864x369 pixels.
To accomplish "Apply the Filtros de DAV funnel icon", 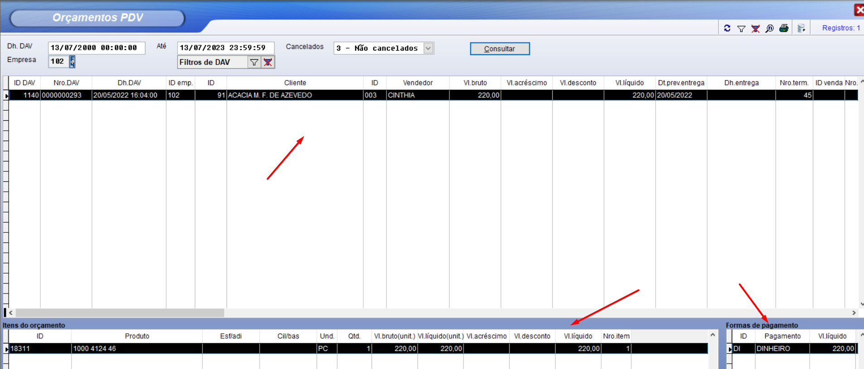I will (254, 62).
